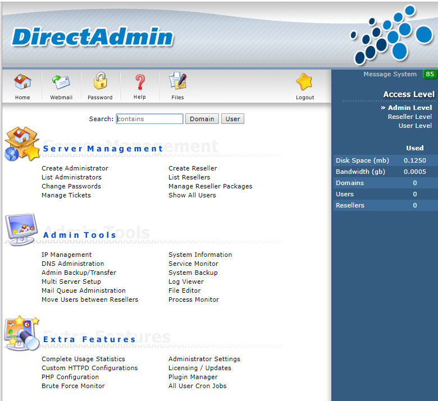
Task: Click Bandwidth (gb) row label
Action: pyautogui.click(x=361, y=172)
